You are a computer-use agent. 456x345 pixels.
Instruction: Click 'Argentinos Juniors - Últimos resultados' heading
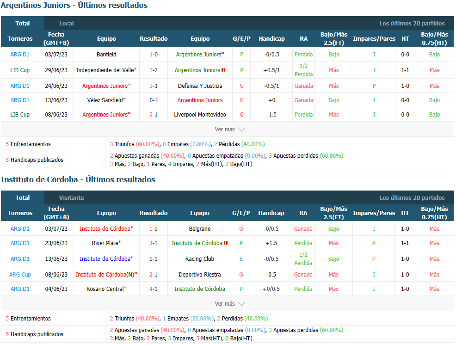74,5
